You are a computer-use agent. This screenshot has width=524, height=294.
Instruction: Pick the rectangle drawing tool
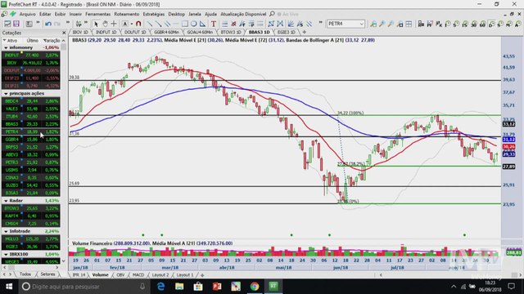pos(185,24)
